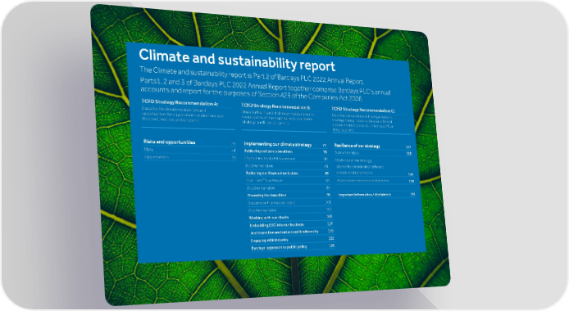Click the "TCFD Strategy Recommendation A:" heading
Image resolution: width=569 pixels, height=311 pixels.
point(180,103)
